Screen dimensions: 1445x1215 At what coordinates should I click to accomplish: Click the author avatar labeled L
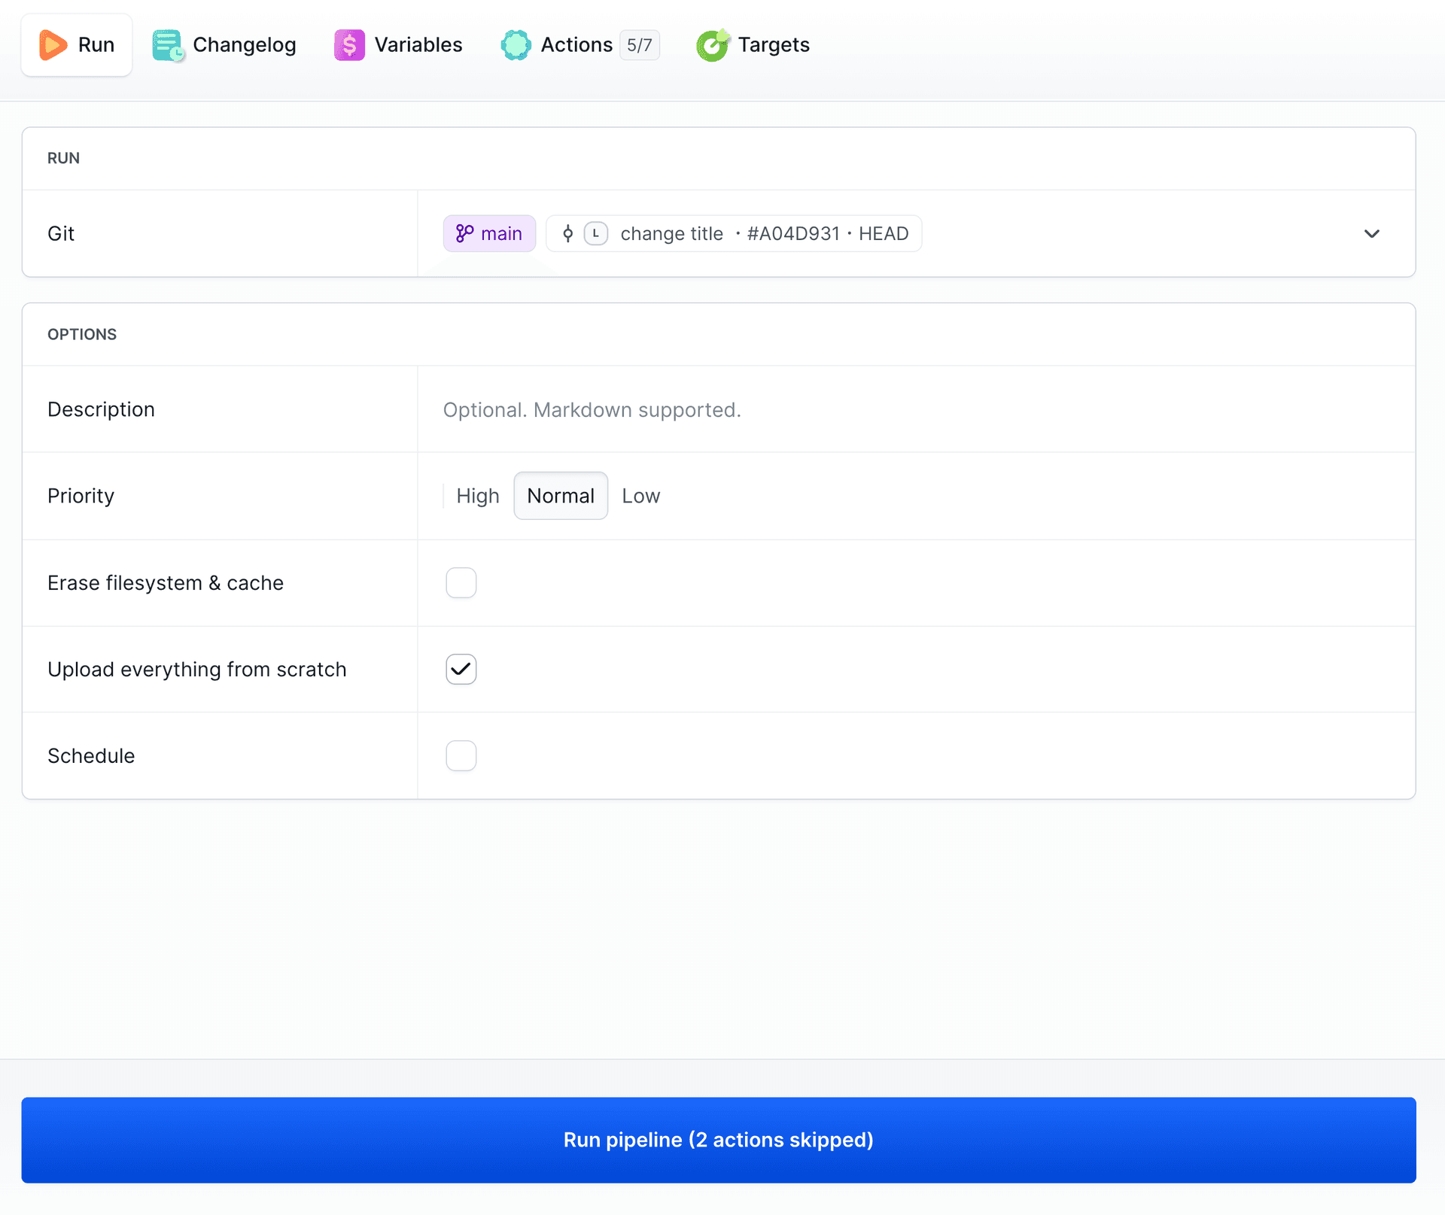coord(596,234)
